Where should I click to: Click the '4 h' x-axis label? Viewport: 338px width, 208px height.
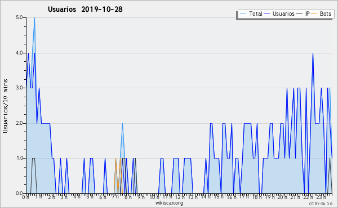click(x=77, y=197)
